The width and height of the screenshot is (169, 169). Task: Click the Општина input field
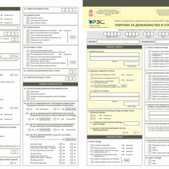click(x=118, y=42)
